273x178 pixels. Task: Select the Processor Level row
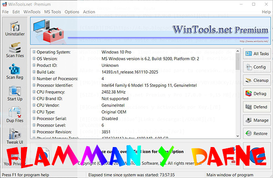pyautogui.click(x=133, y=125)
